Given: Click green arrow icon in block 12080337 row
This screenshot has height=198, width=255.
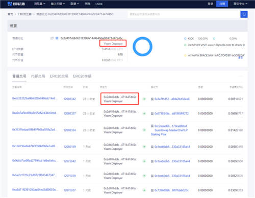Looking at the screenshot, I should point(144,113).
